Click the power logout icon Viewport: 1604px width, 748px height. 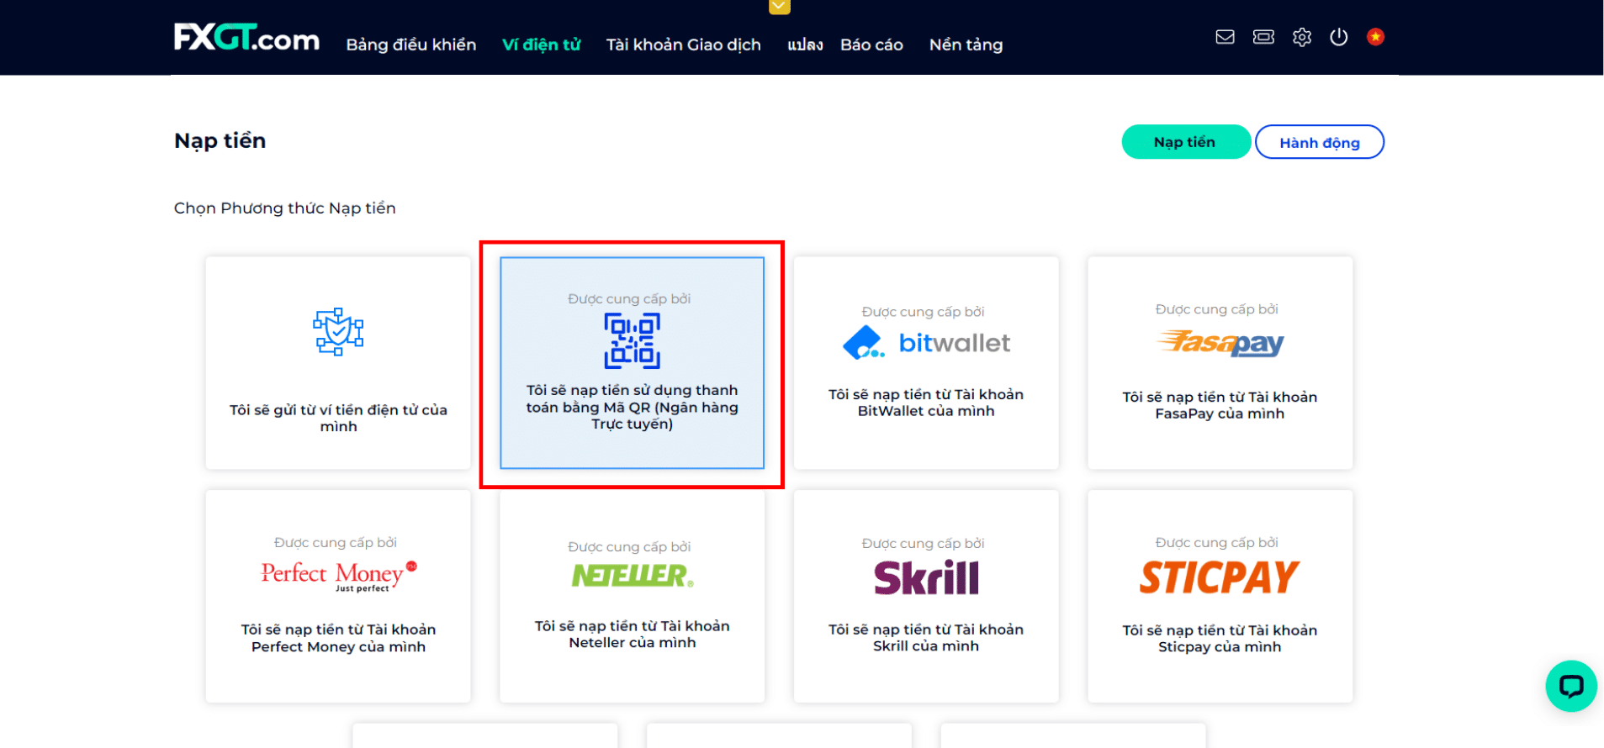tap(1339, 37)
